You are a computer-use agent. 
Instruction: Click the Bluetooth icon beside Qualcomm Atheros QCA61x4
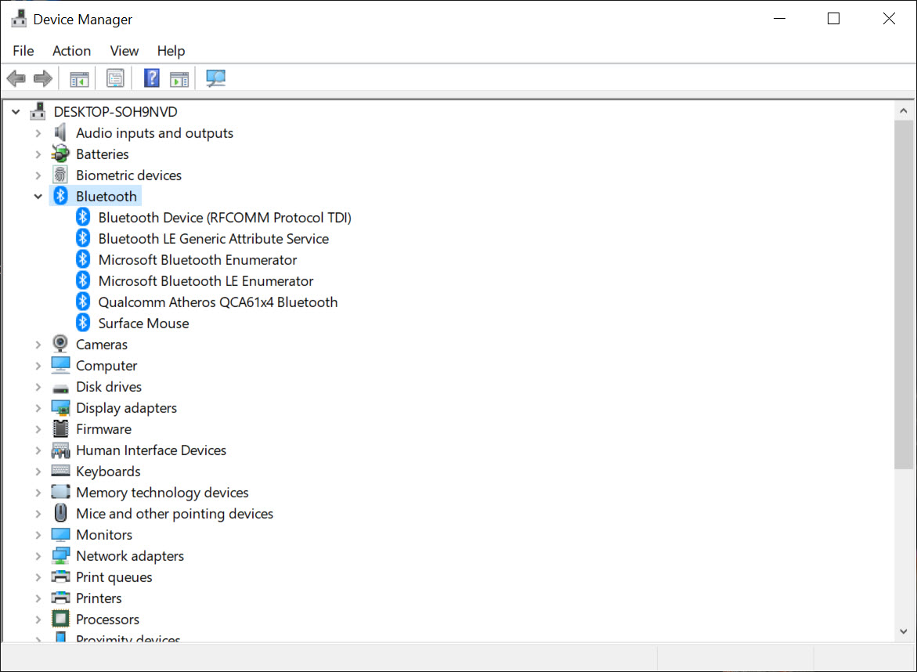[83, 302]
